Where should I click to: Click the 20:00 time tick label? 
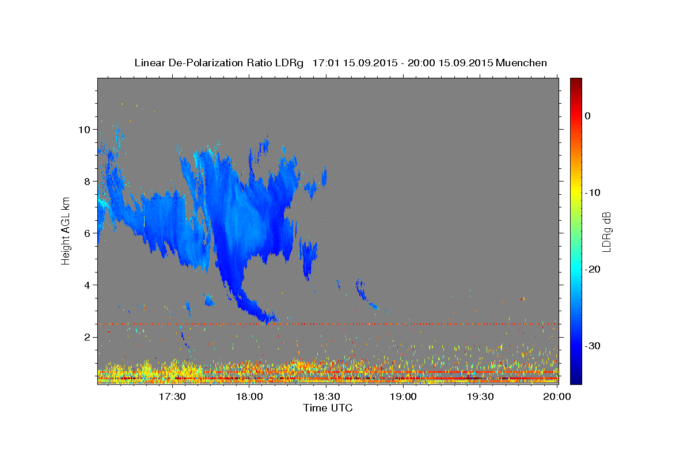click(x=557, y=397)
